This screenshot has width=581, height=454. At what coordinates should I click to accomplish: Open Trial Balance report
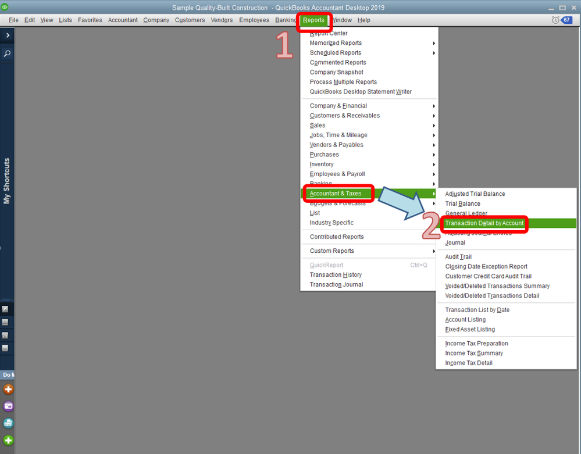coord(462,203)
